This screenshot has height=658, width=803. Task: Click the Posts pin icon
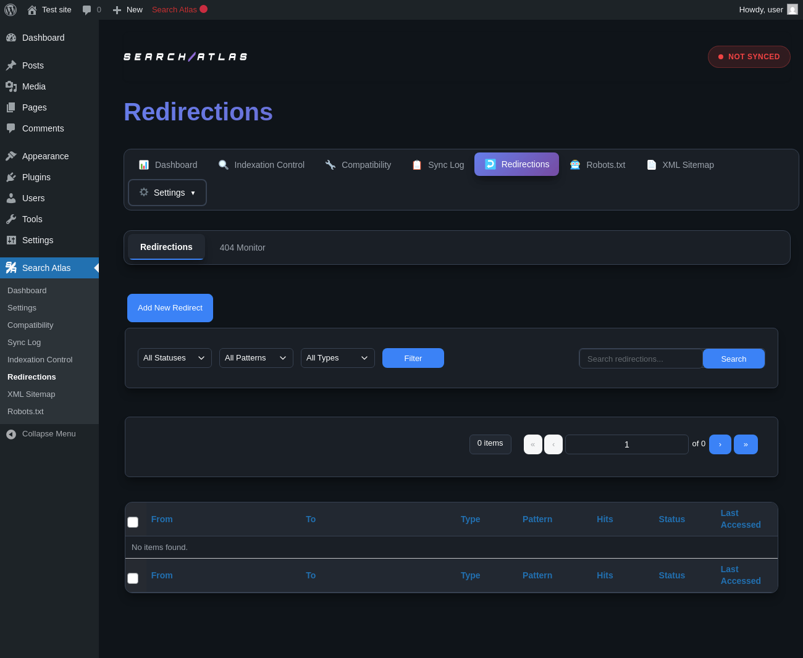(x=11, y=65)
